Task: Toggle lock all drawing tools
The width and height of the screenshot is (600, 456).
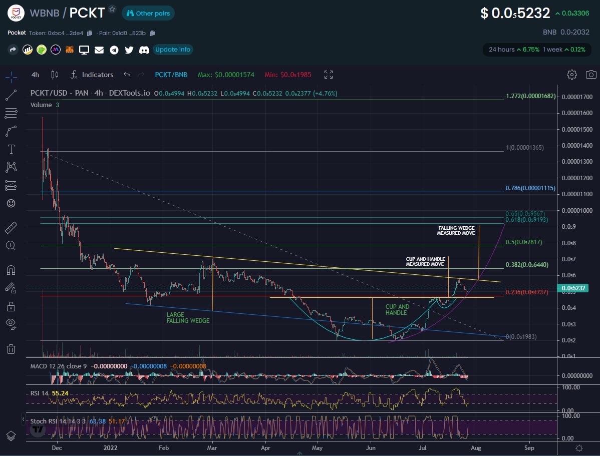Action: coord(11,306)
